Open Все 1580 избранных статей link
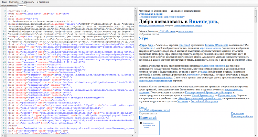This screenshot has width=258, height=137. point(154,110)
